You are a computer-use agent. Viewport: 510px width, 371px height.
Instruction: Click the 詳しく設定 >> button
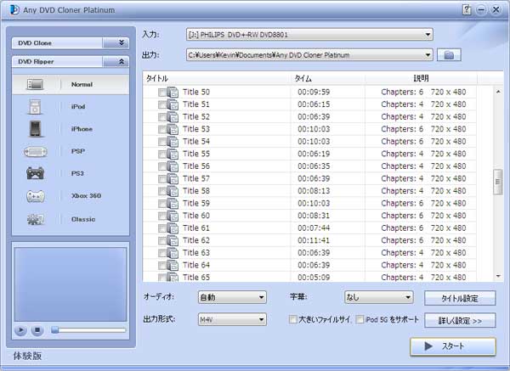[460, 321]
